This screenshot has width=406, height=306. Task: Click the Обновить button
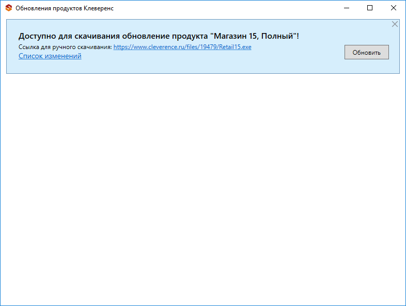point(366,52)
